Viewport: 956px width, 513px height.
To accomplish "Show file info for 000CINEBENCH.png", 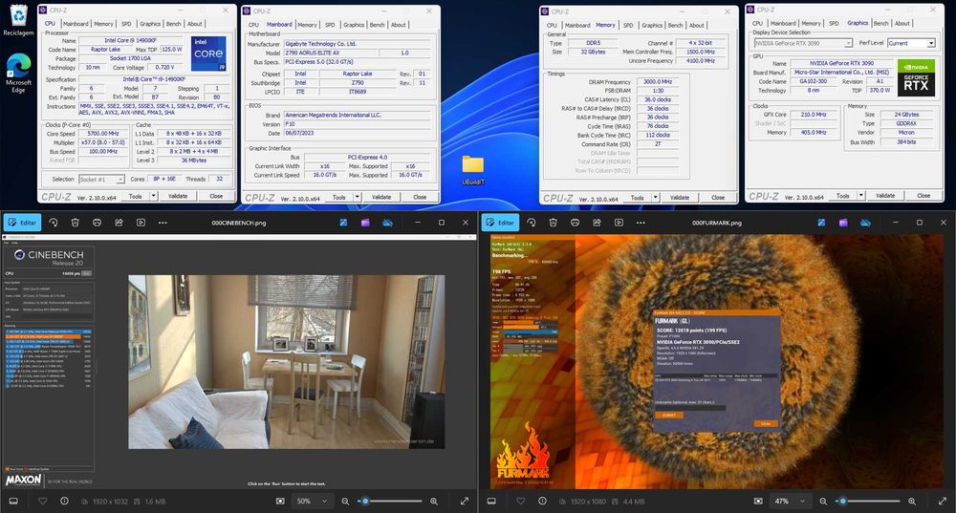I will (x=64, y=502).
